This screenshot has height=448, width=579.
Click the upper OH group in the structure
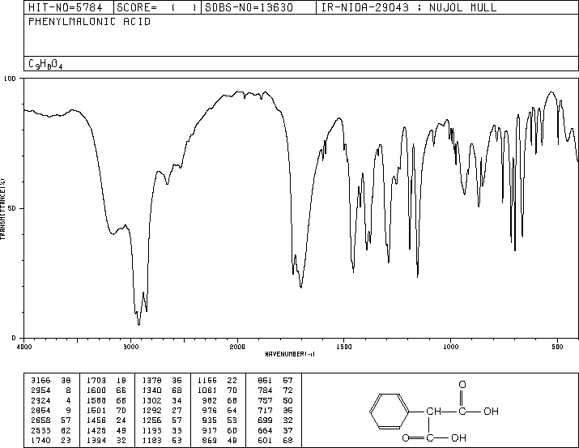[491, 411]
